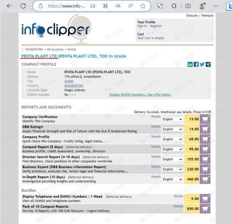Open language dropdown for In-Depth Report
The height and width of the screenshot is (224, 232).
(172, 179)
